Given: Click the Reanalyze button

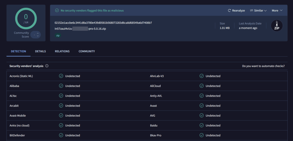Looking at the screenshot, I should [x=236, y=11].
